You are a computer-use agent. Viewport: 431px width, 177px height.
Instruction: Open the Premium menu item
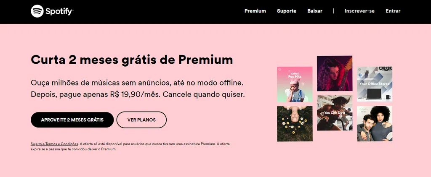click(255, 11)
